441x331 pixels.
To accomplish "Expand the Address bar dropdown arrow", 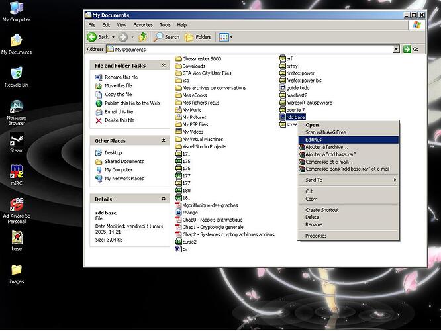I will (x=397, y=49).
